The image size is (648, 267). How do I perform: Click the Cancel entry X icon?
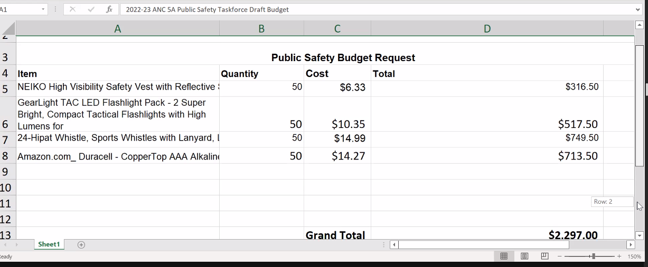pyautogui.click(x=73, y=9)
